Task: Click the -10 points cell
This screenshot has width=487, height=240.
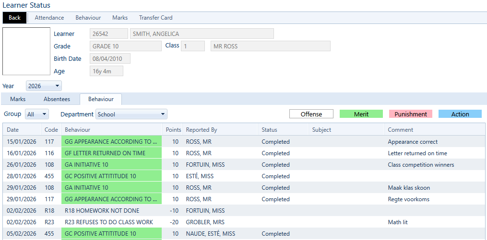Action: [172, 211]
